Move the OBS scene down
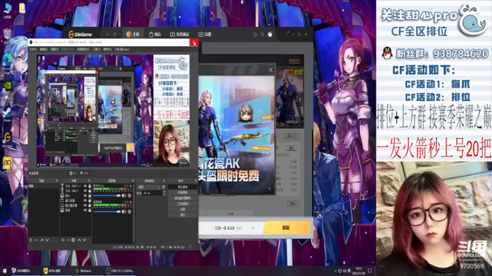492x276 pixels. pos(47,240)
